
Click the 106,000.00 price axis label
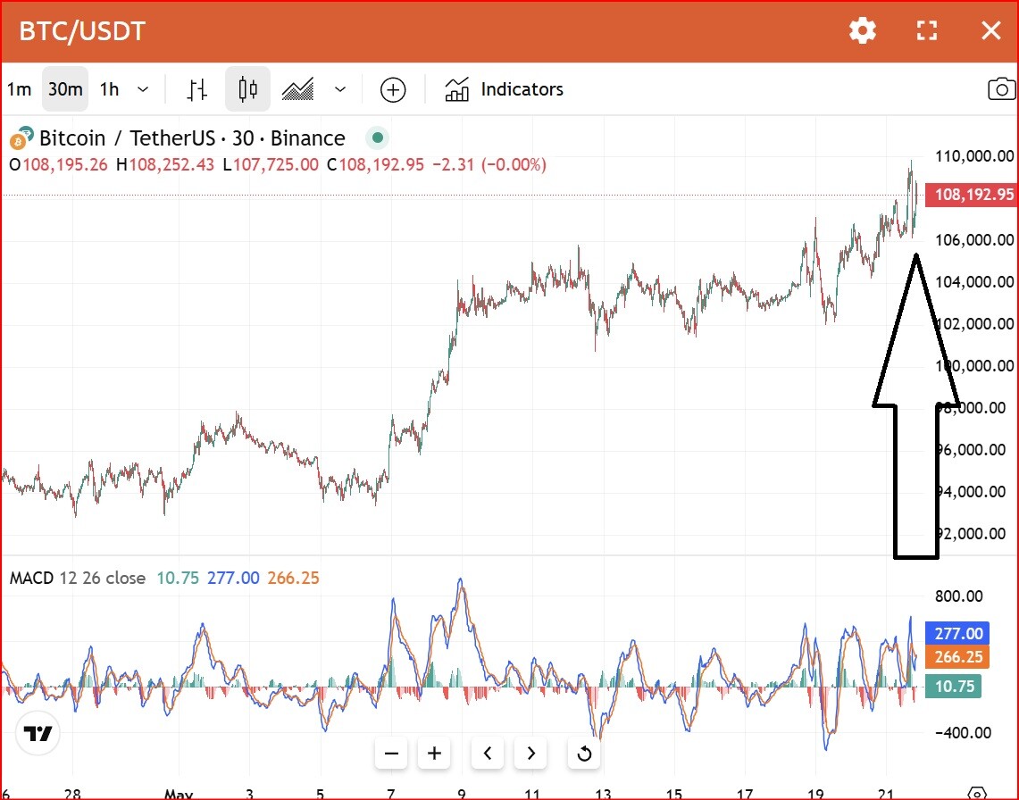click(974, 240)
